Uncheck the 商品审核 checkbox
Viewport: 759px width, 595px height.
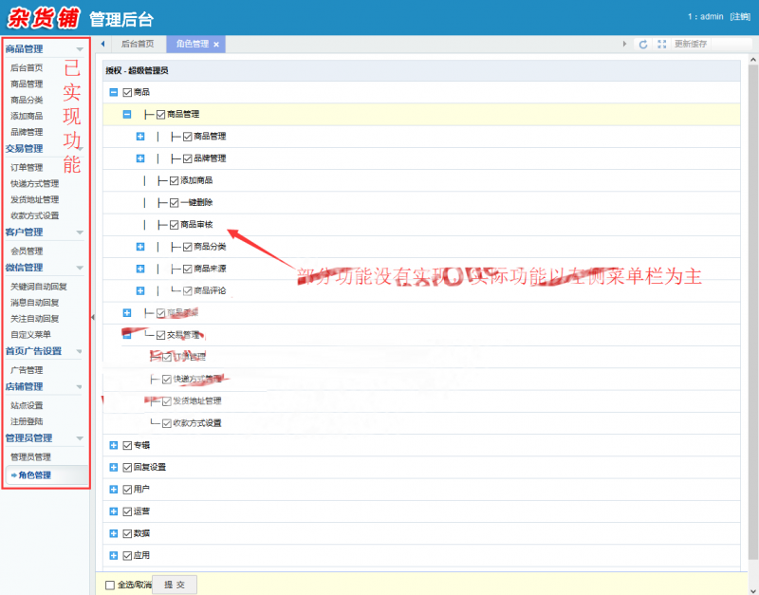175,225
